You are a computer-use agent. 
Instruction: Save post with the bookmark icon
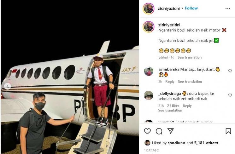(x=228, y=131)
